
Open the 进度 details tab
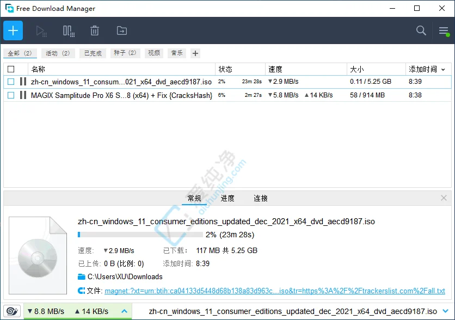tap(228, 198)
